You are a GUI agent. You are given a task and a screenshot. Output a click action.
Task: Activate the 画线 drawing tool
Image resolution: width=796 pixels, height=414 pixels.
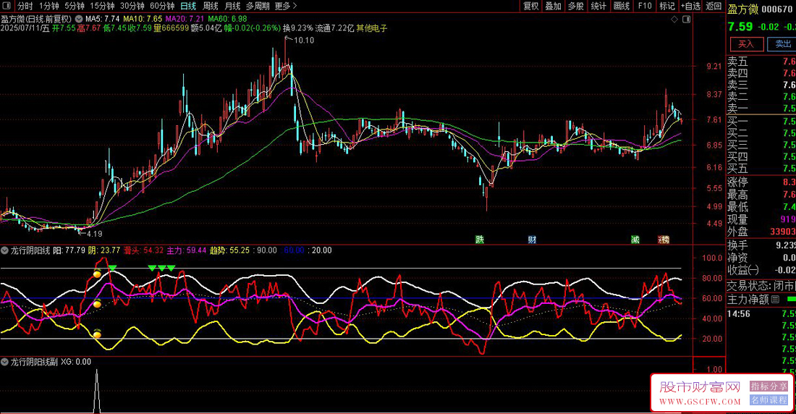[622, 6]
